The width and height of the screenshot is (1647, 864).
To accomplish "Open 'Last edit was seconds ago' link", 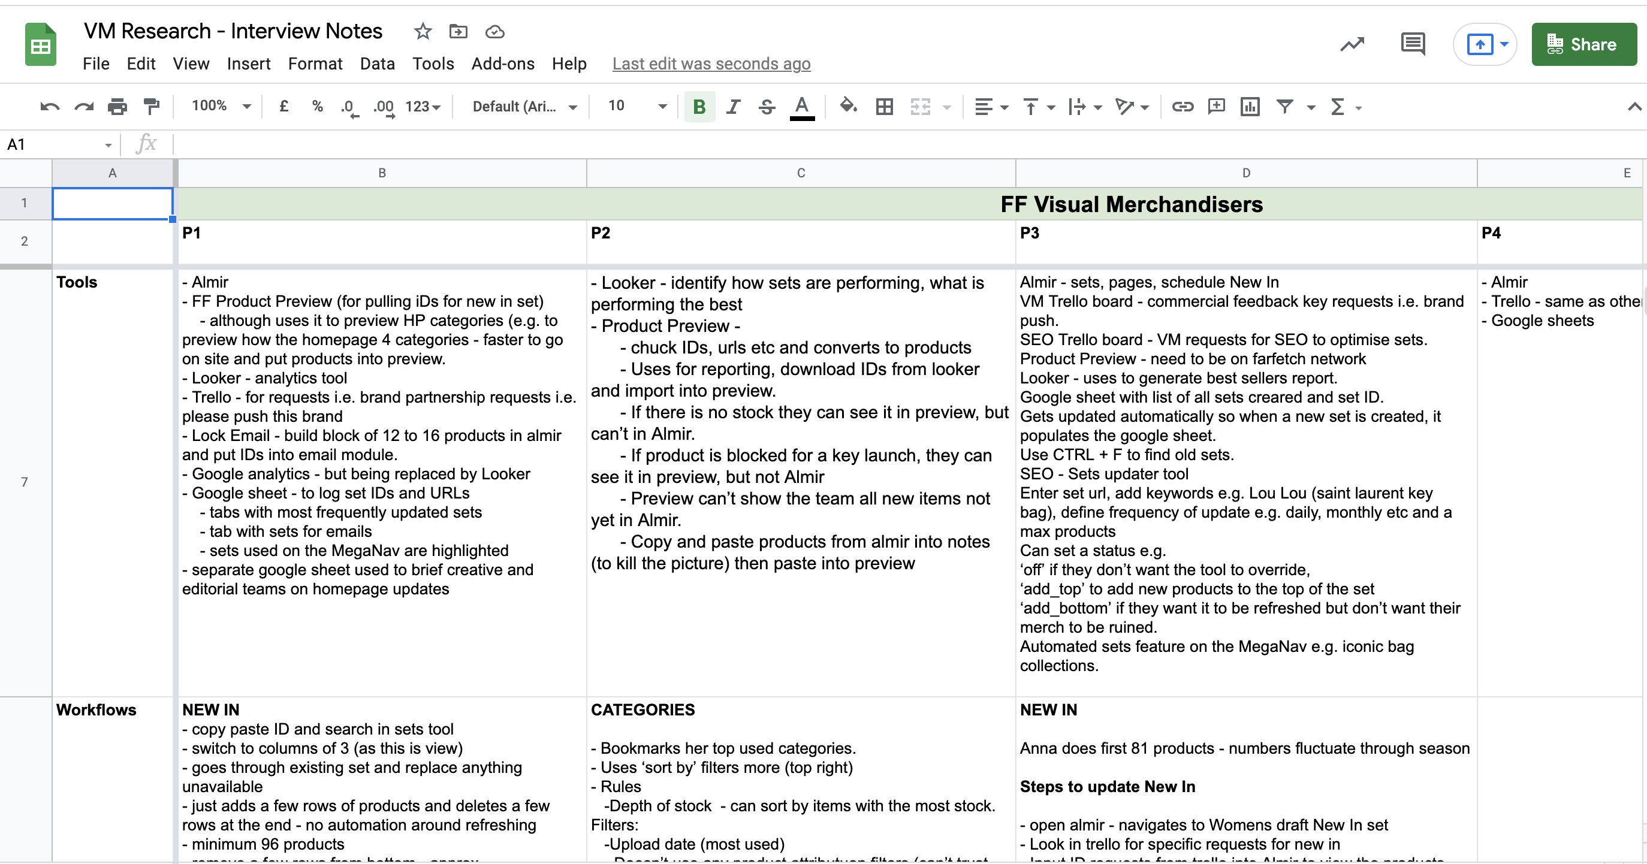I will point(711,64).
